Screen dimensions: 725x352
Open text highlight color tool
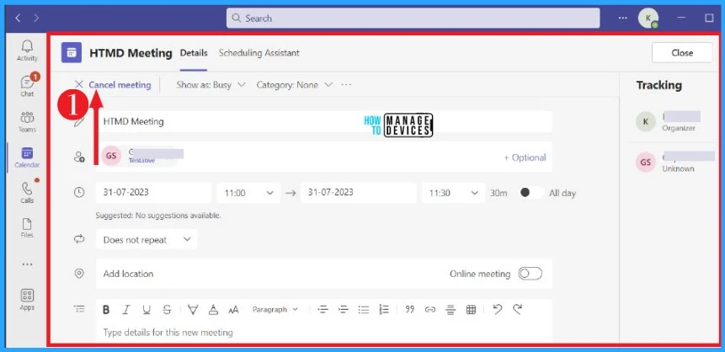193,310
